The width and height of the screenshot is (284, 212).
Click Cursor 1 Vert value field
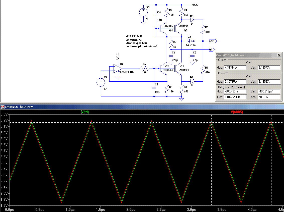coord(269,68)
